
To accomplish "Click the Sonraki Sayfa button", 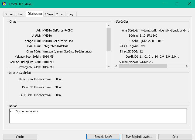I will [103, 137].
